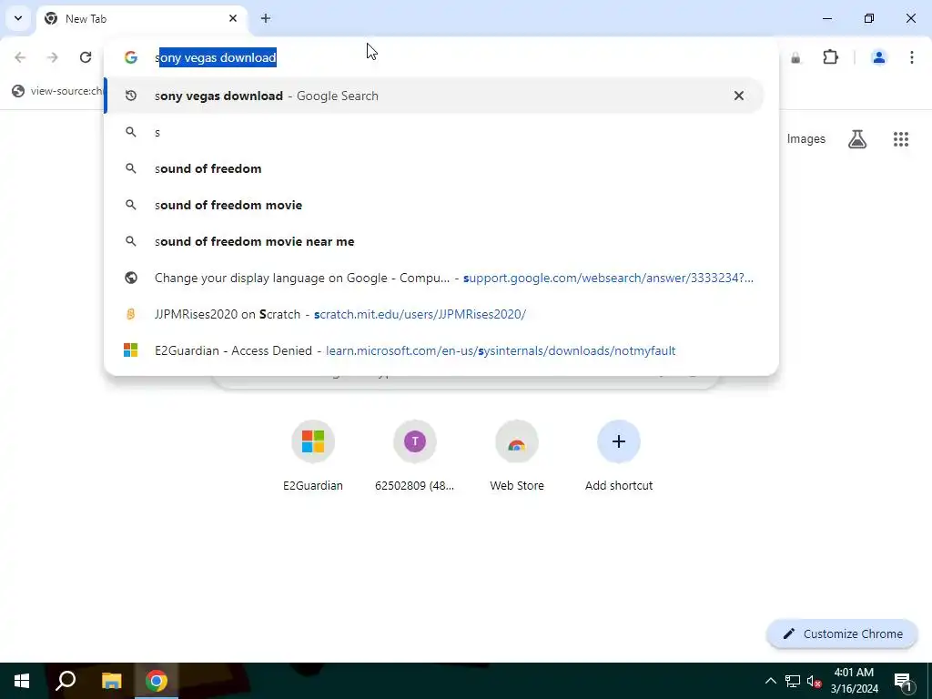Open network status tray icon

click(x=793, y=681)
